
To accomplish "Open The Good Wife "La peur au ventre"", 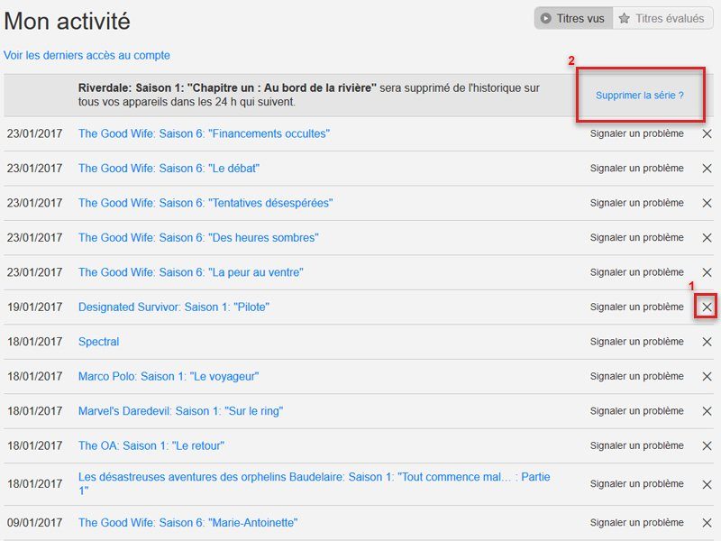I will tap(191, 272).
